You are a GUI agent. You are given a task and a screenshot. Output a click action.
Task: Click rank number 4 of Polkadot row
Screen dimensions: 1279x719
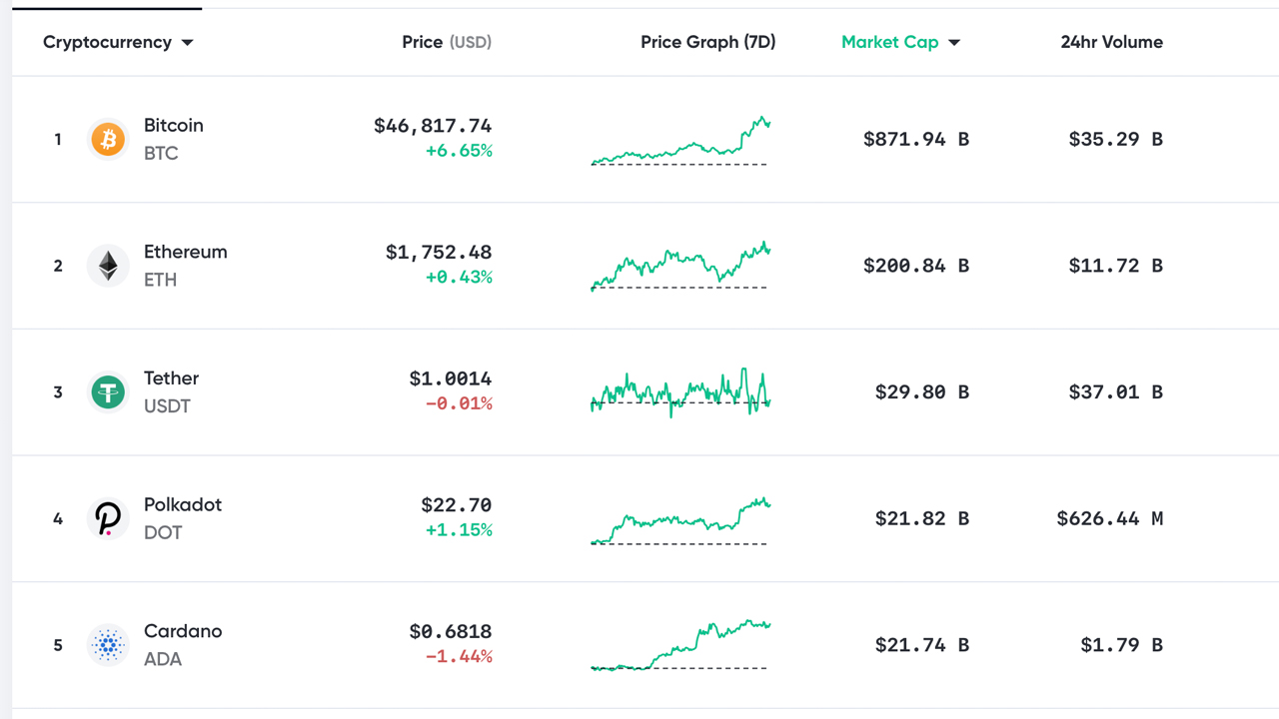pyautogui.click(x=58, y=519)
